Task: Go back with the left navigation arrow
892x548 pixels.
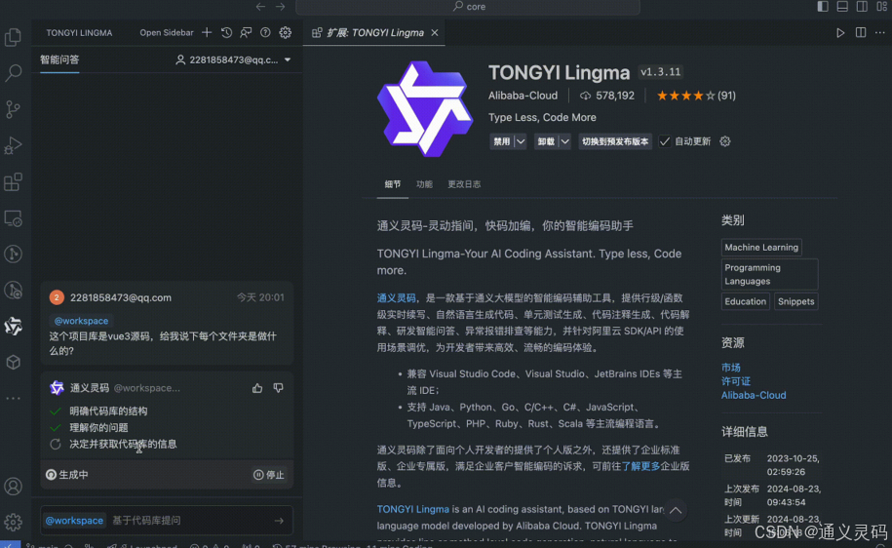Action: click(260, 6)
